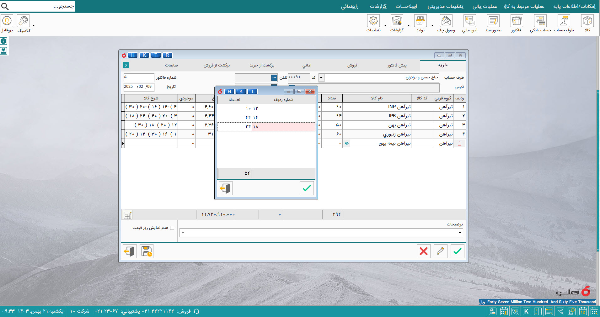Expand the dropdown arrow beside توليد toolbar icon
Screen dimensions: 600x317
coord(432,26)
